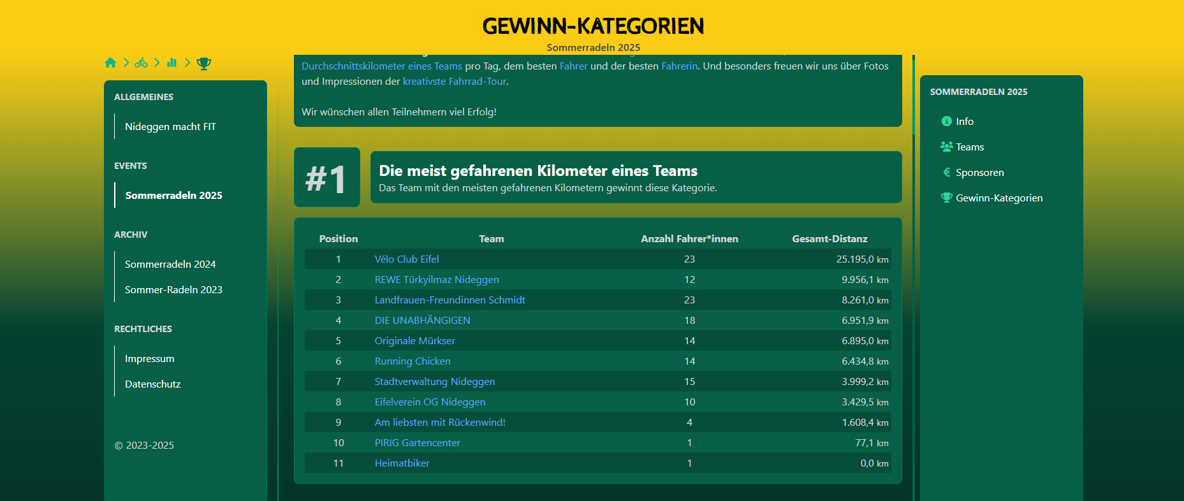Follow the kreativste Fahrrad-Tour link

(454, 81)
